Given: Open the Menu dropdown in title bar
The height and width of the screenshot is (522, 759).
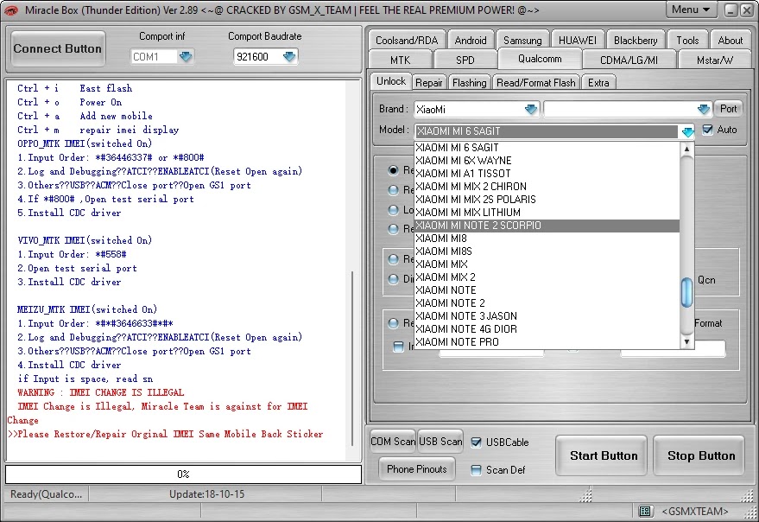Looking at the screenshot, I should pos(693,10).
